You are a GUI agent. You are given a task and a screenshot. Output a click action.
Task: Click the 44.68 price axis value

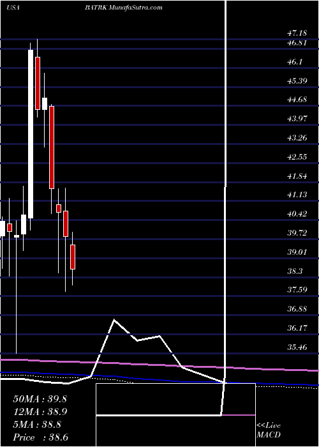[x=297, y=100]
